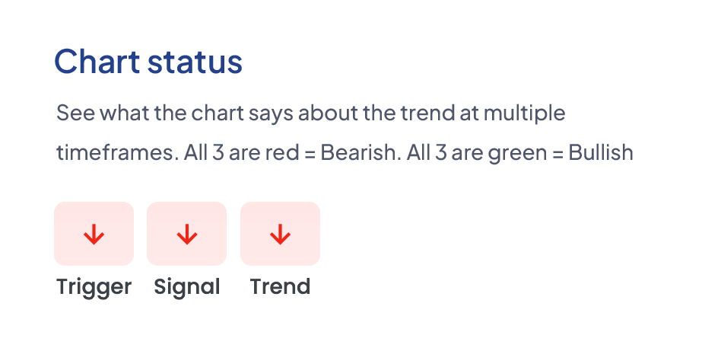Select the Trend label text
Image resolution: width=721 pixels, height=351 pixels.
point(280,287)
